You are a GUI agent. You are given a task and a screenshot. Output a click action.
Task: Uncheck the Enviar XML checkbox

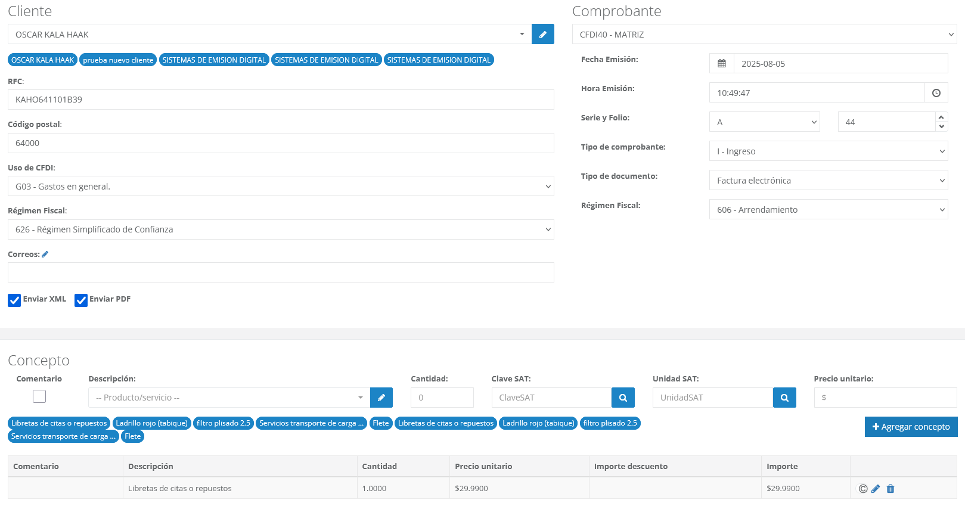pos(14,300)
